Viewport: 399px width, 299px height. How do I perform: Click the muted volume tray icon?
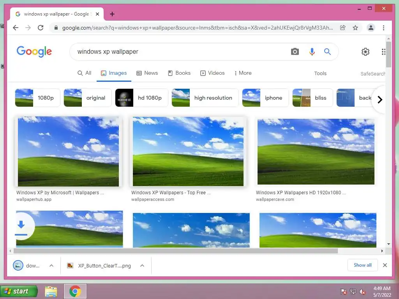click(362, 291)
